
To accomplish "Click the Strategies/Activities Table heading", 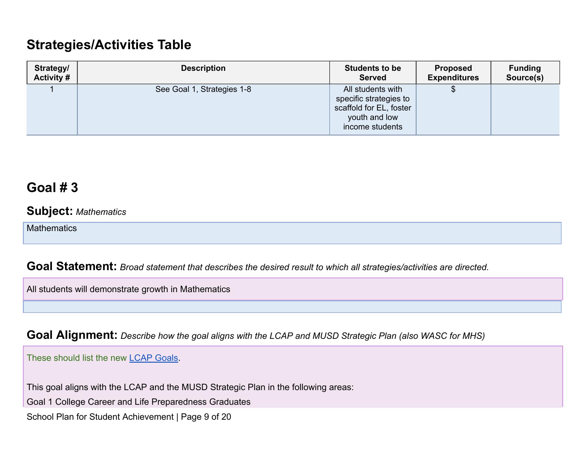I will tap(109, 45).
